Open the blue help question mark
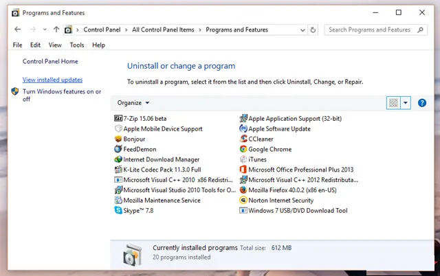Viewport: 440px width, 276px height. pos(421,103)
